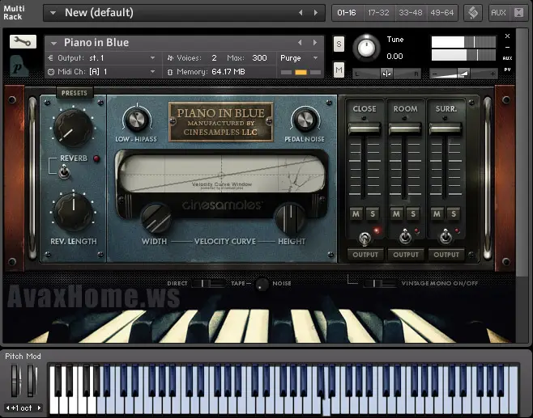Solo the ROOM mic channel
Screen dimensions: 533x418
(413, 213)
